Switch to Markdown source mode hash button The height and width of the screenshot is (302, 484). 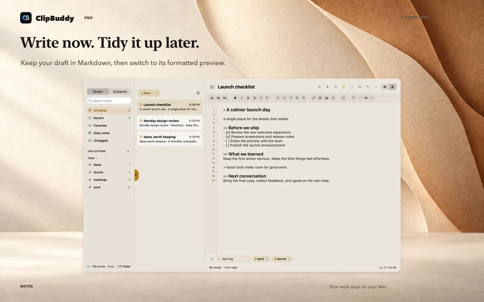(392, 87)
